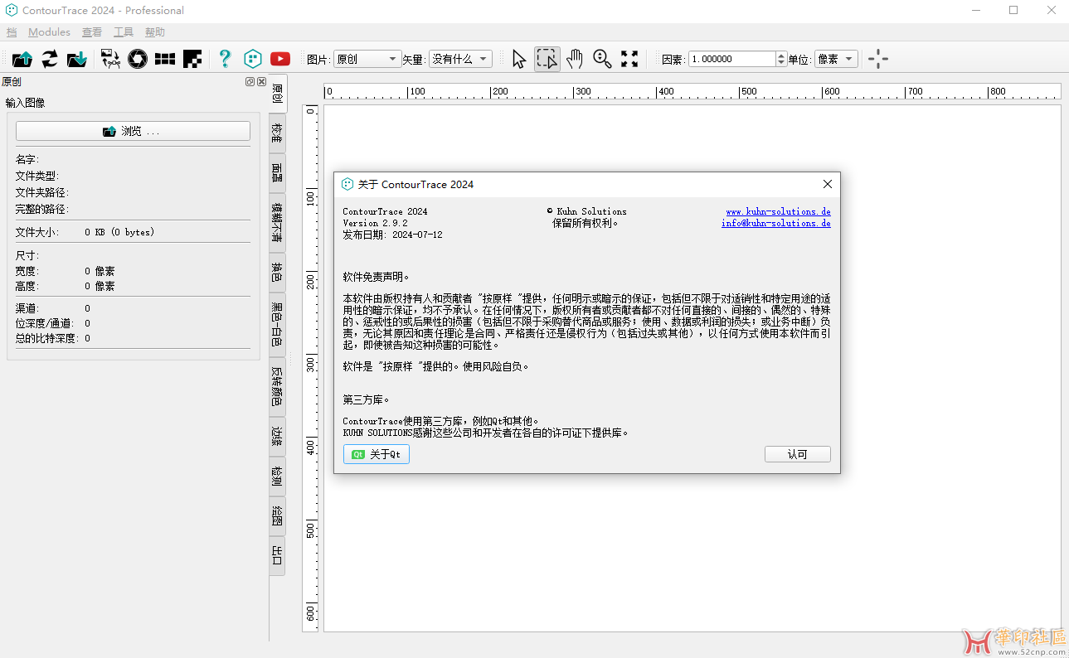Click the 因素 value field 1.000000
The image size is (1069, 658).
tap(731, 59)
